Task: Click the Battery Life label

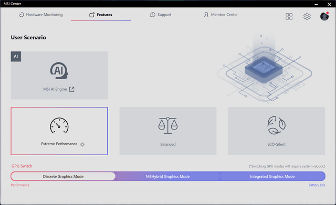Action: (x=317, y=185)
